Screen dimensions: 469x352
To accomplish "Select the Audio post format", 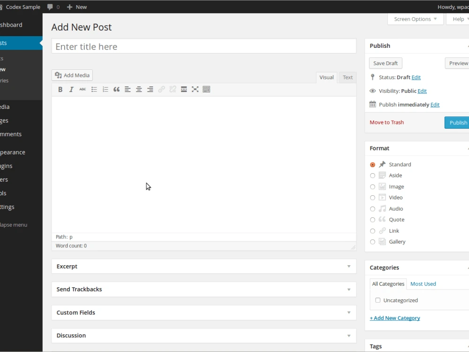I will [x=372, y=209].
